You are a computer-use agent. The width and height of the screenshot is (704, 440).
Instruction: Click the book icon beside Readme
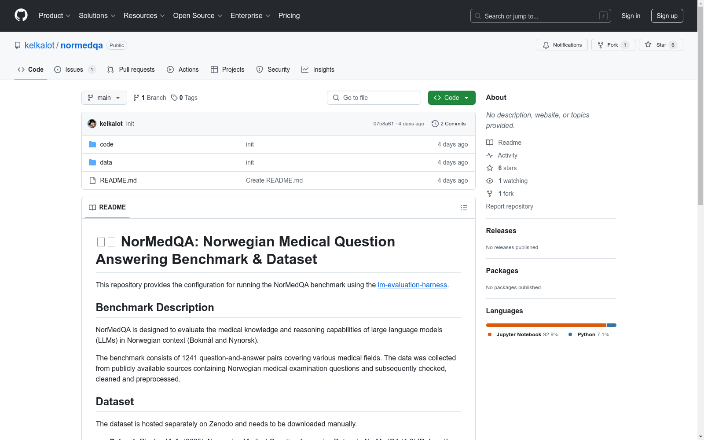coord(490,143)
